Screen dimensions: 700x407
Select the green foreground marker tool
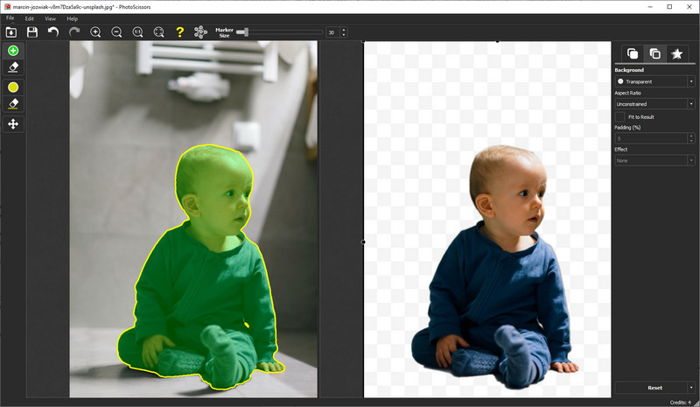(13, 52)
